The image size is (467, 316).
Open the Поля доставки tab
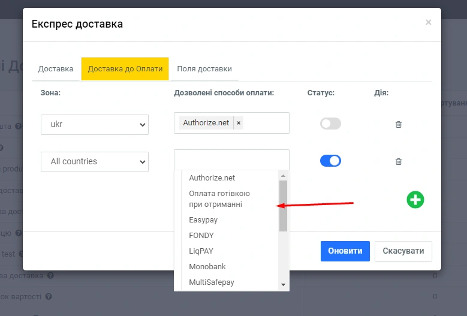coord(204,69)
